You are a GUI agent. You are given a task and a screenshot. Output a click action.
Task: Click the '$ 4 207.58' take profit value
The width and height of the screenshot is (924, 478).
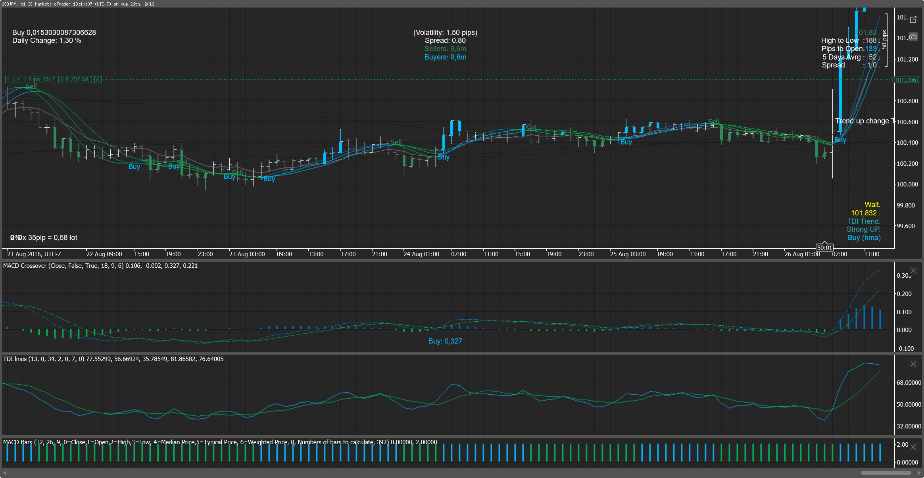75,79
